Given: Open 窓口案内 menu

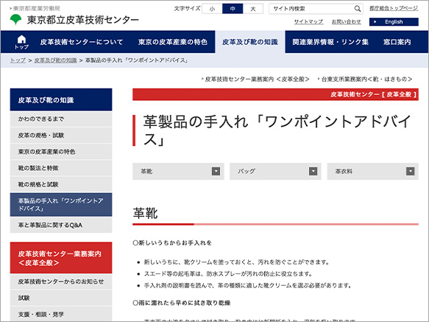Looking at the screenshot, I should (x=397, y=42).
